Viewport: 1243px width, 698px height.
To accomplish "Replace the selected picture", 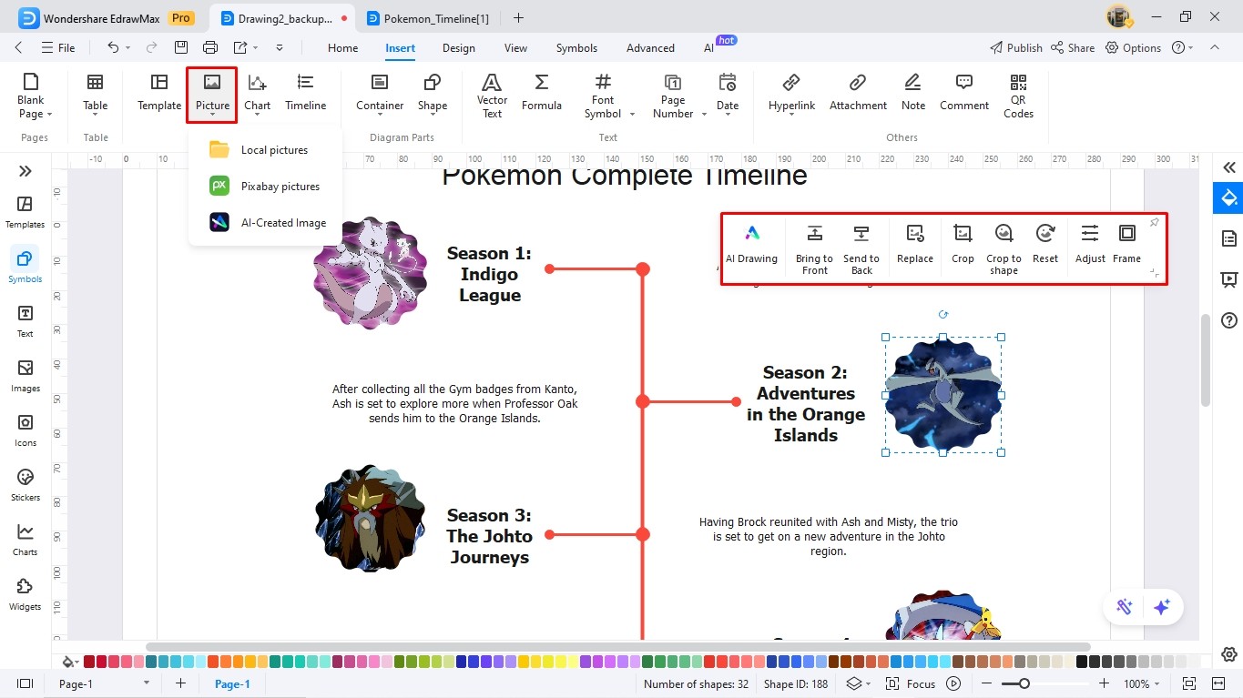I will point(914,245).
